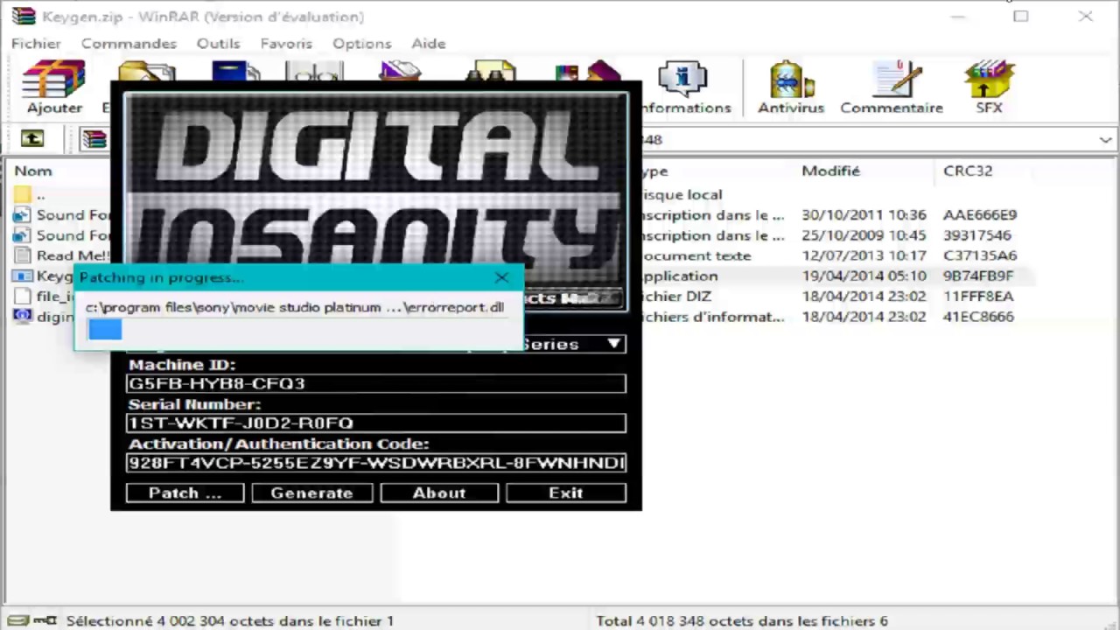This screenshot has width=1120, height=630.
Task: Click the About button in keygen
Action: click(439, 493)
